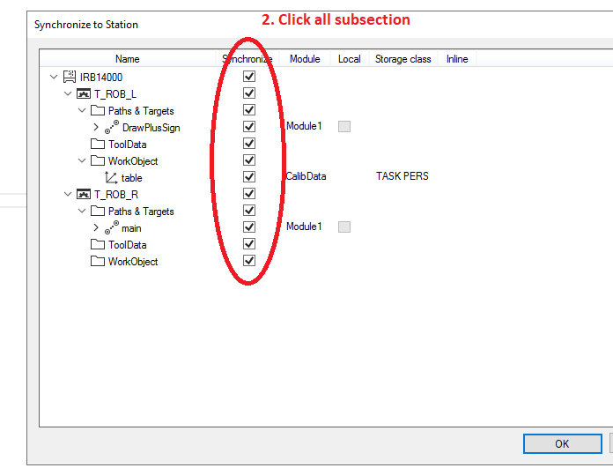Click the folder icon of WorkObject under T_ROB_R
This screenshot has width=613, height=468.
(98, 261)
